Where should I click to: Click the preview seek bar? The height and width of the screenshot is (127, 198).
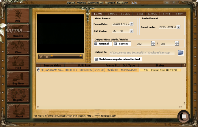coord(66,57)
